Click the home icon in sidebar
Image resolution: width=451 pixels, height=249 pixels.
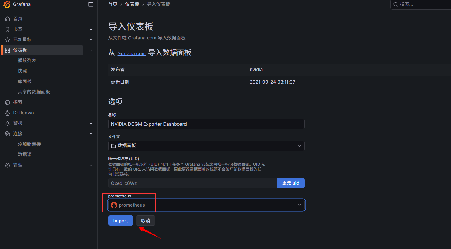[8, 19]
